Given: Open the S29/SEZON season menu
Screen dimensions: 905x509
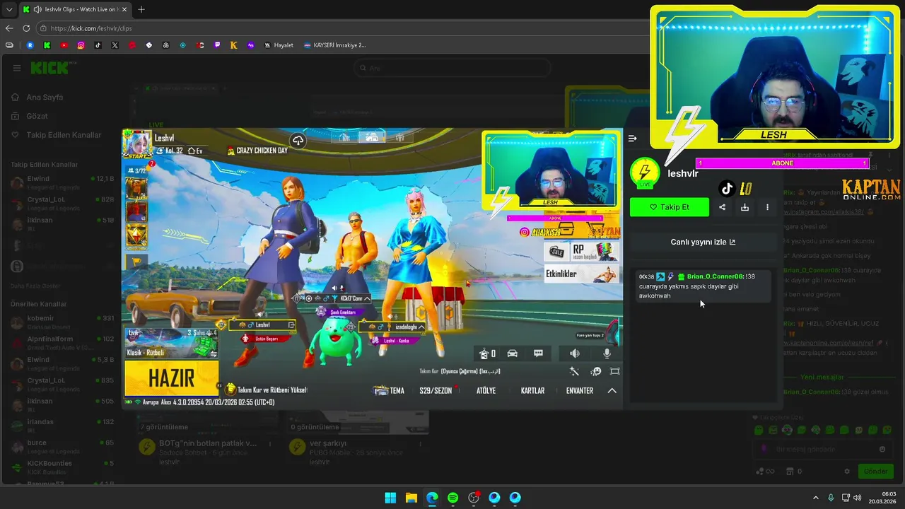Looking at the screenshot, I should pyautogui.click(x=436, y=390).
